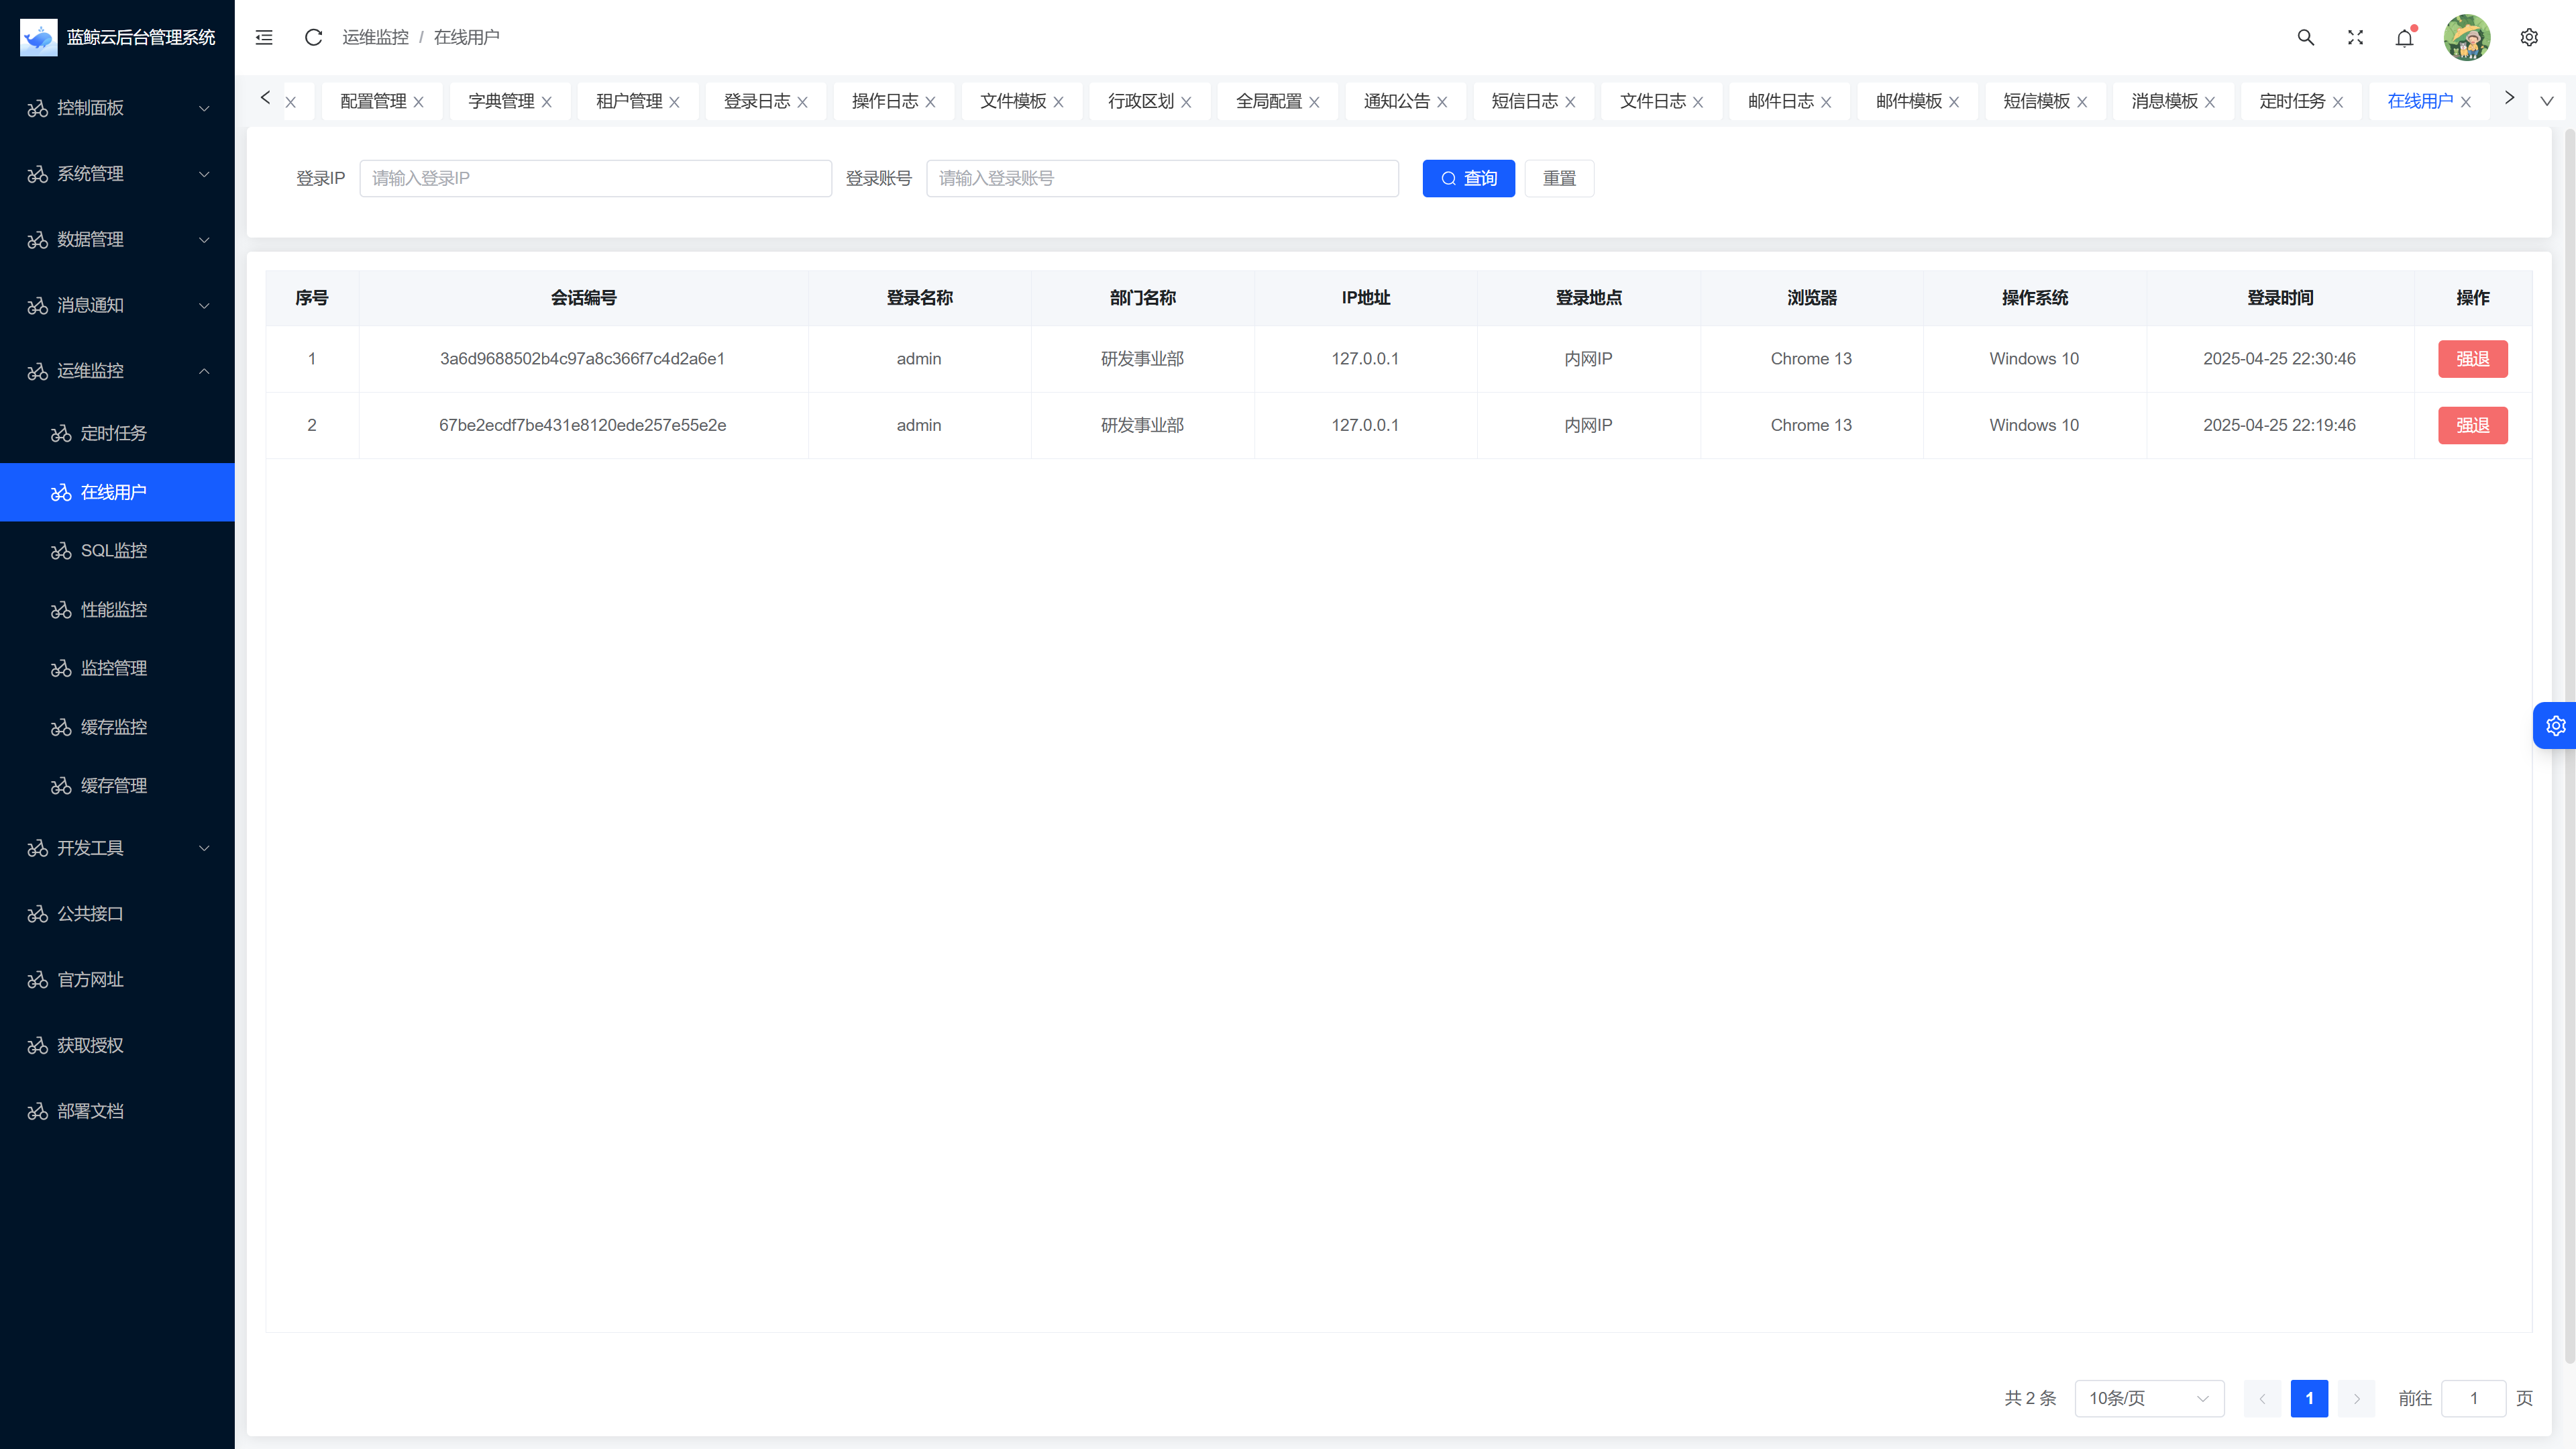The height and width of the screenshot is (1449, 2576).
Task: Expand the 系统管理 sidebar menu
Action: 117,174
